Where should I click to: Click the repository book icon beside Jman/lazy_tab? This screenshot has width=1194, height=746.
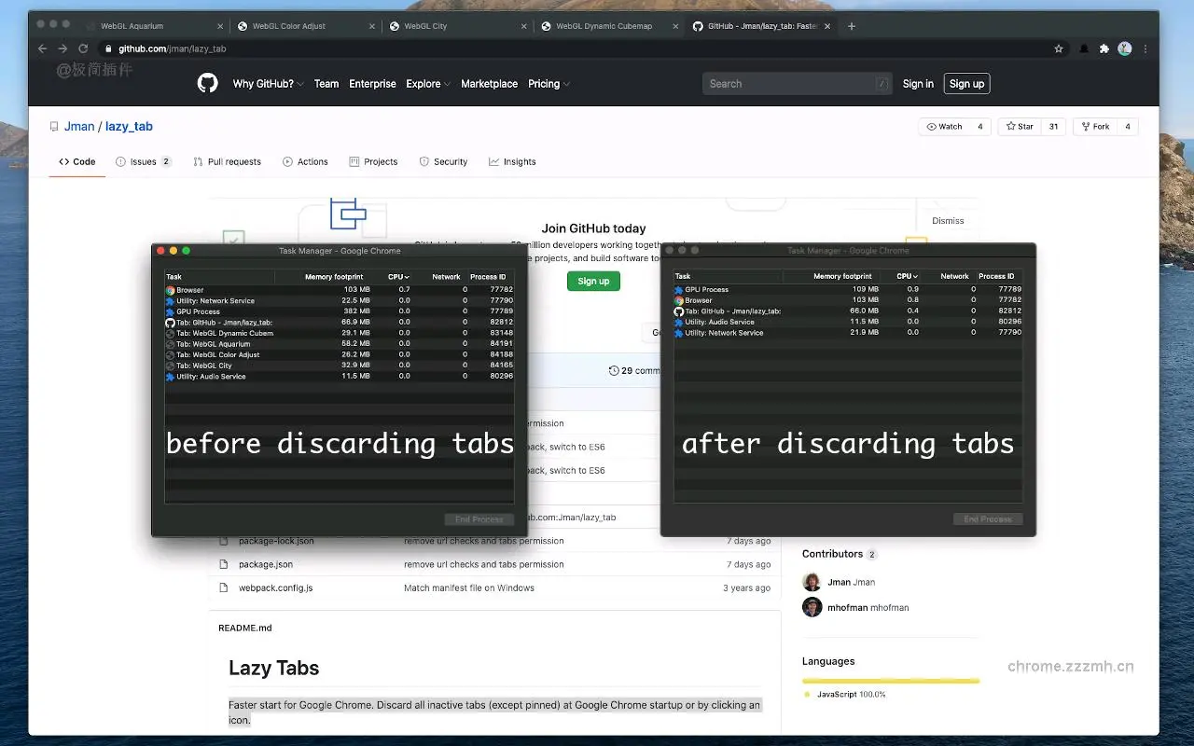point(53,126)
